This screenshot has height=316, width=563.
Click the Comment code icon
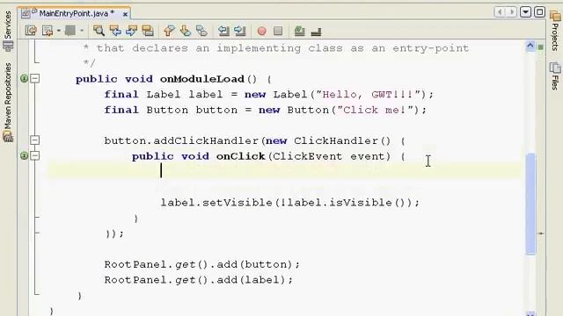(x=299, y=31)
